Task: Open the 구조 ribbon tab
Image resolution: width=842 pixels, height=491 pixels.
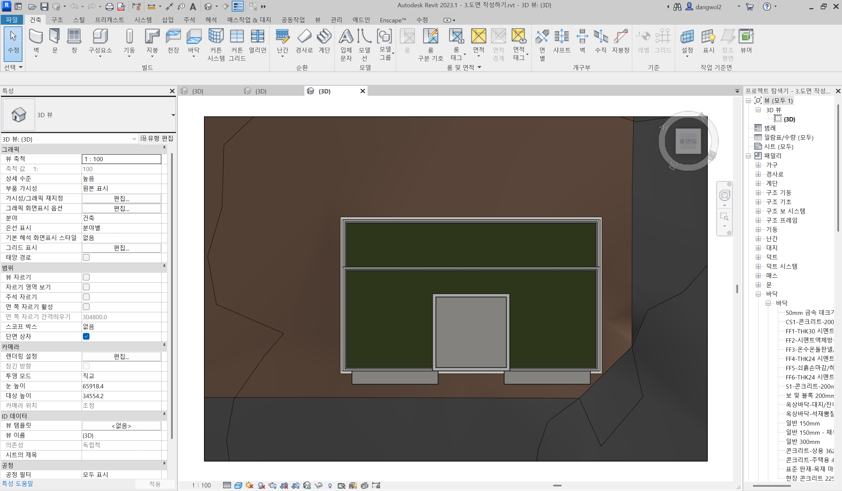Action: click(x=57, y=20)
